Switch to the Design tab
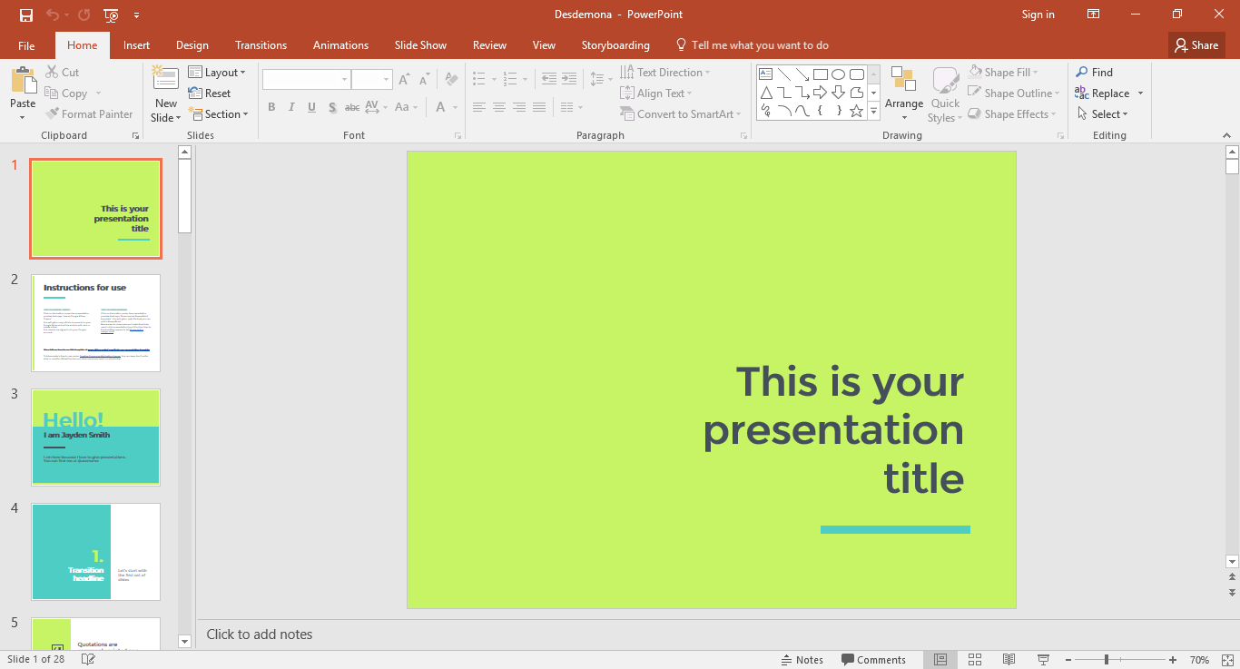The image size is (1240, 669). tap(192, 45)
